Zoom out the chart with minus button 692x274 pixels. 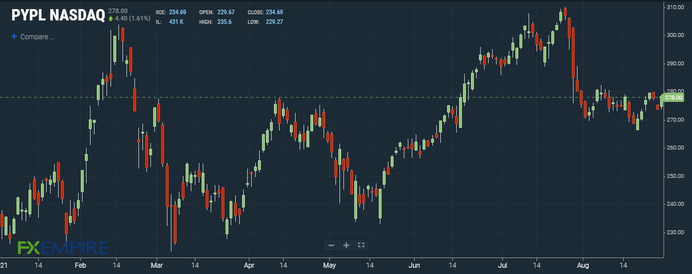(331, 245)
